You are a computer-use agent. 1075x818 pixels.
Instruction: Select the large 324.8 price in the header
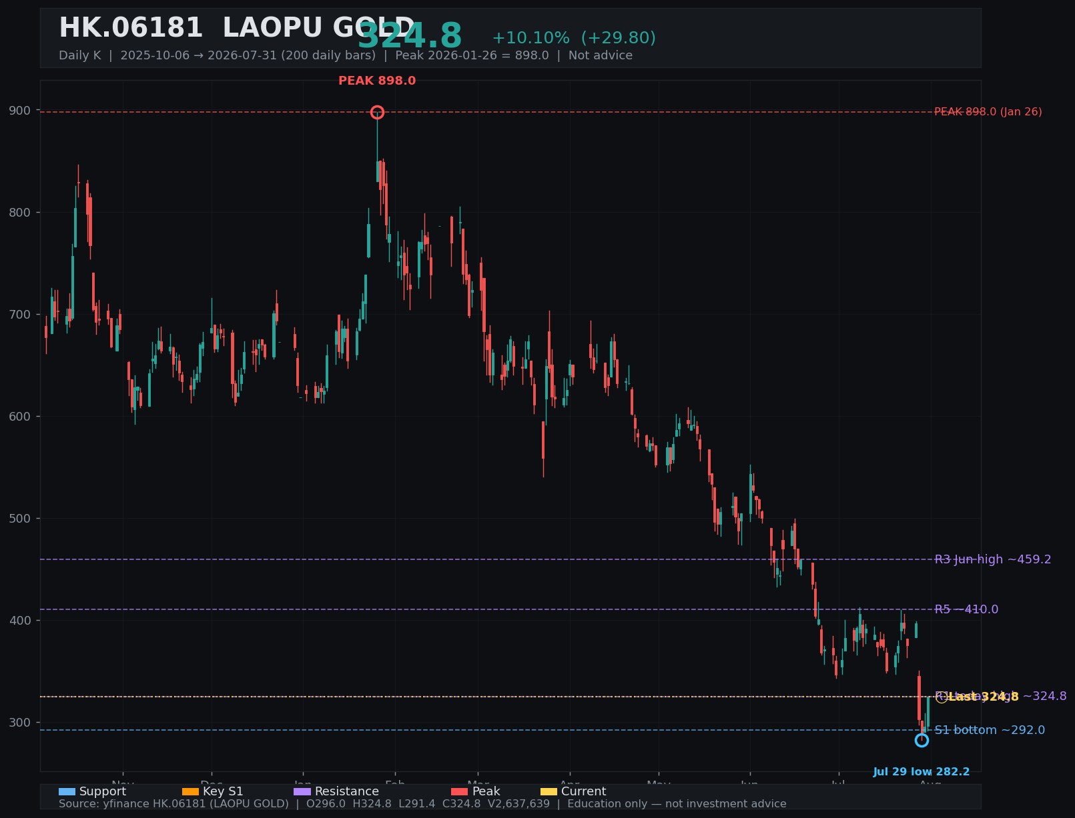pos(410,37)
